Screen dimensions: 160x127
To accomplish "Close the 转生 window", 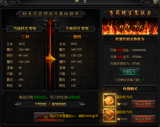I will (155, 3).
